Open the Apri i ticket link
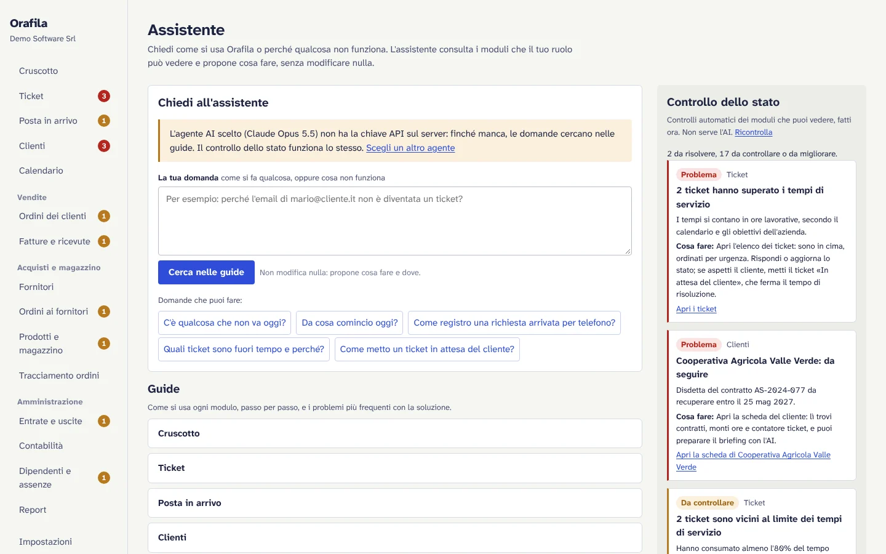This screenshot has height=554, width=886. click(696, 309)
